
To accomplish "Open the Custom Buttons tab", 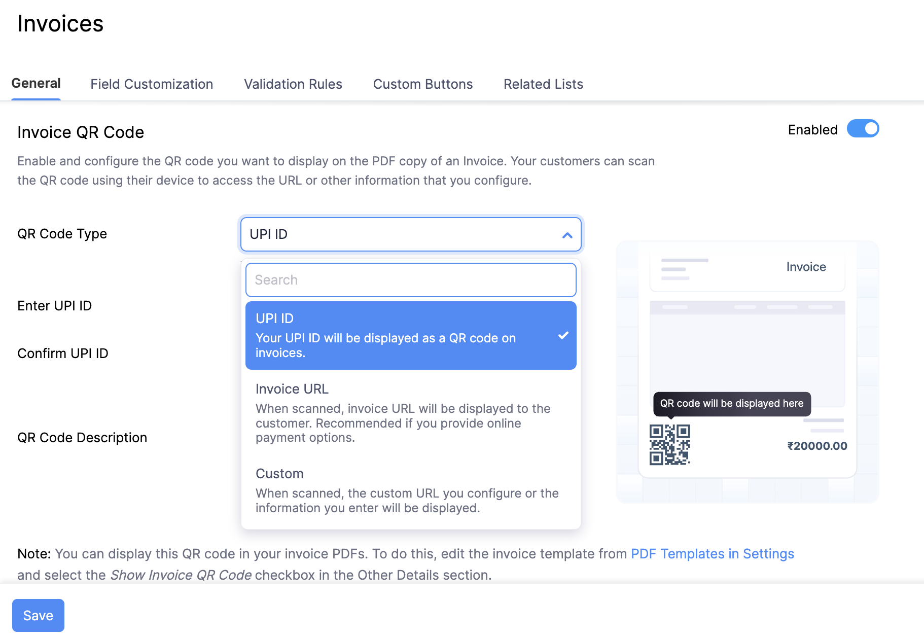I will pyautogui.click(x=422, y=84).
